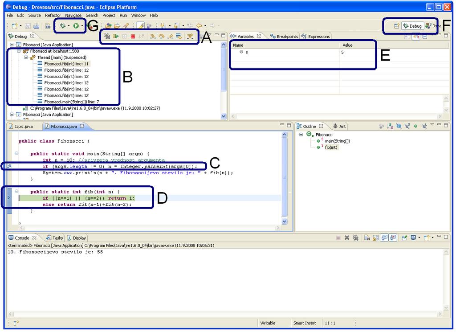Click the green Run launch icon
The width and height of the screenshot is (456, 332).
pyautogui.click(x=76, y=26)
